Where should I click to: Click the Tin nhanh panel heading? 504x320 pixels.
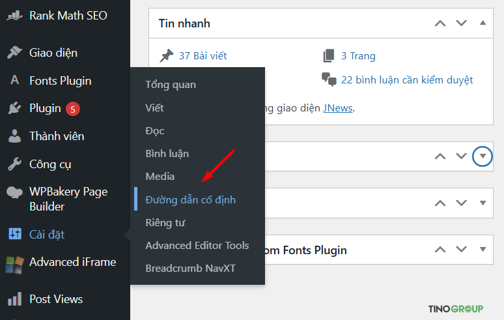click(184, 23)
